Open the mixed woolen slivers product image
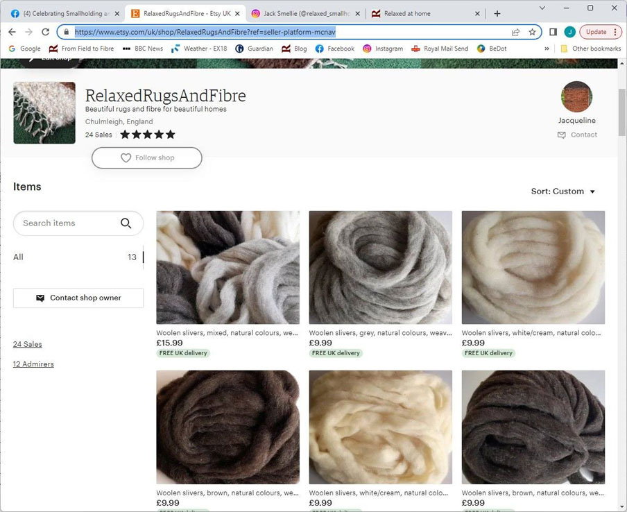Image resolution: width=627 pixels, height=512 pixels. coord(228,267)
